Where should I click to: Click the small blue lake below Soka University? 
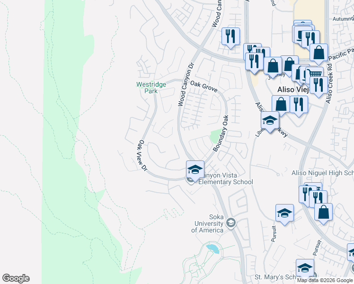coord(212,249)
